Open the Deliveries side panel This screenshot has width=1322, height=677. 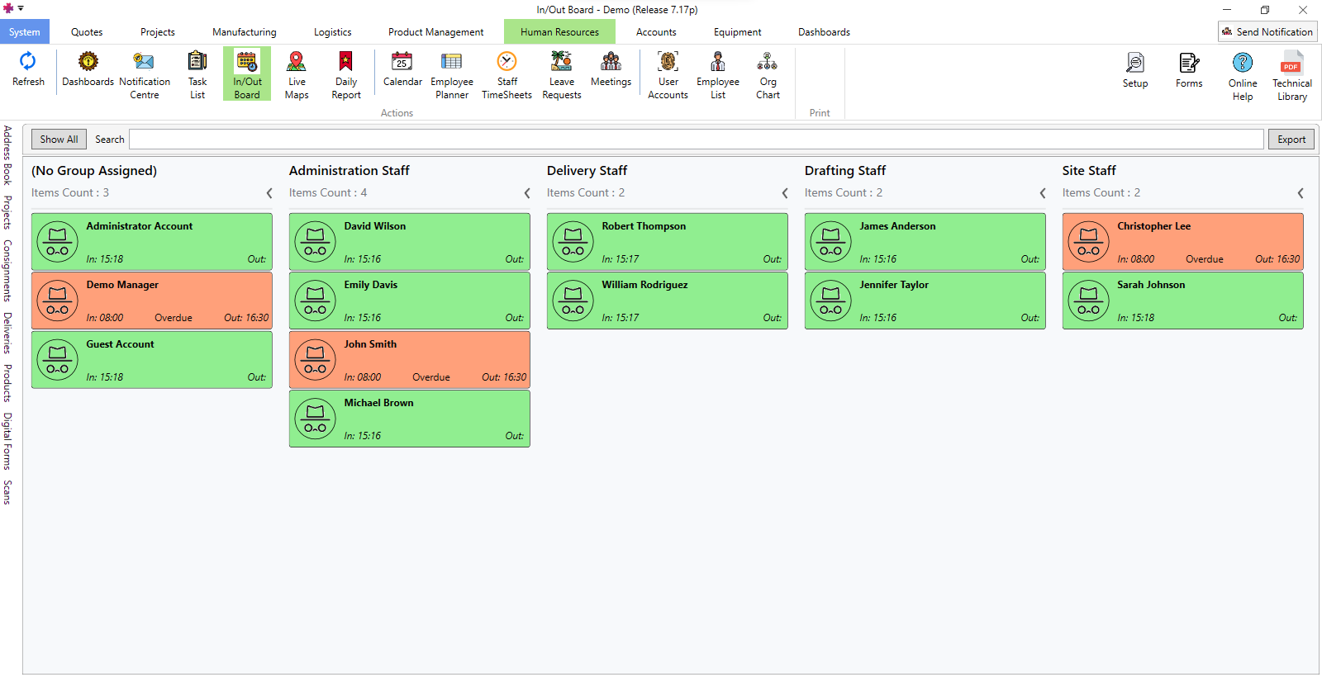click(7, 333)
